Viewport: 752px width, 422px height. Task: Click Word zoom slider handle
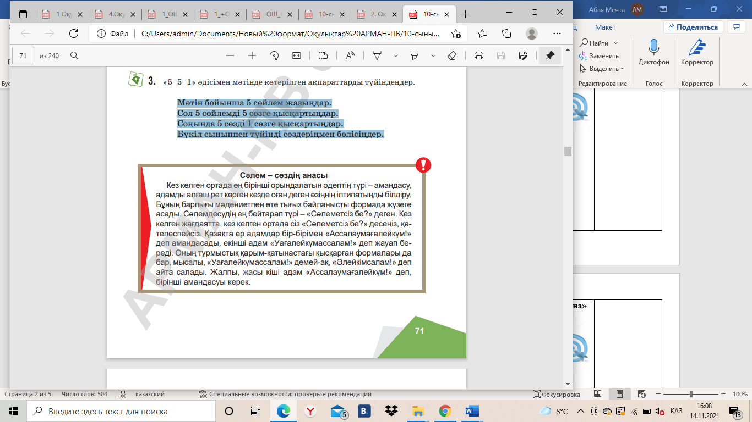690,394
